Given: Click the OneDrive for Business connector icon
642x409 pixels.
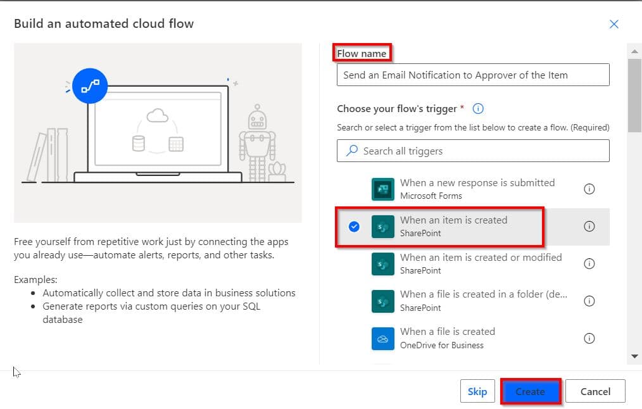Looking at the screenshot, I should (383, 338).
